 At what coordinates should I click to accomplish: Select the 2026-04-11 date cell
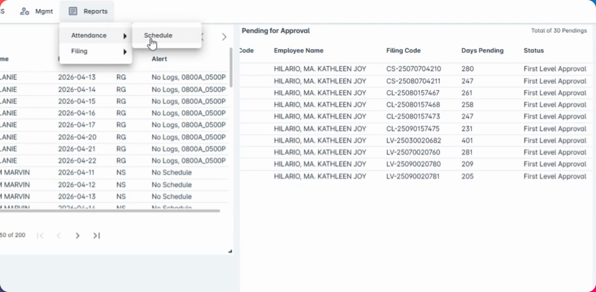(77, 173)
